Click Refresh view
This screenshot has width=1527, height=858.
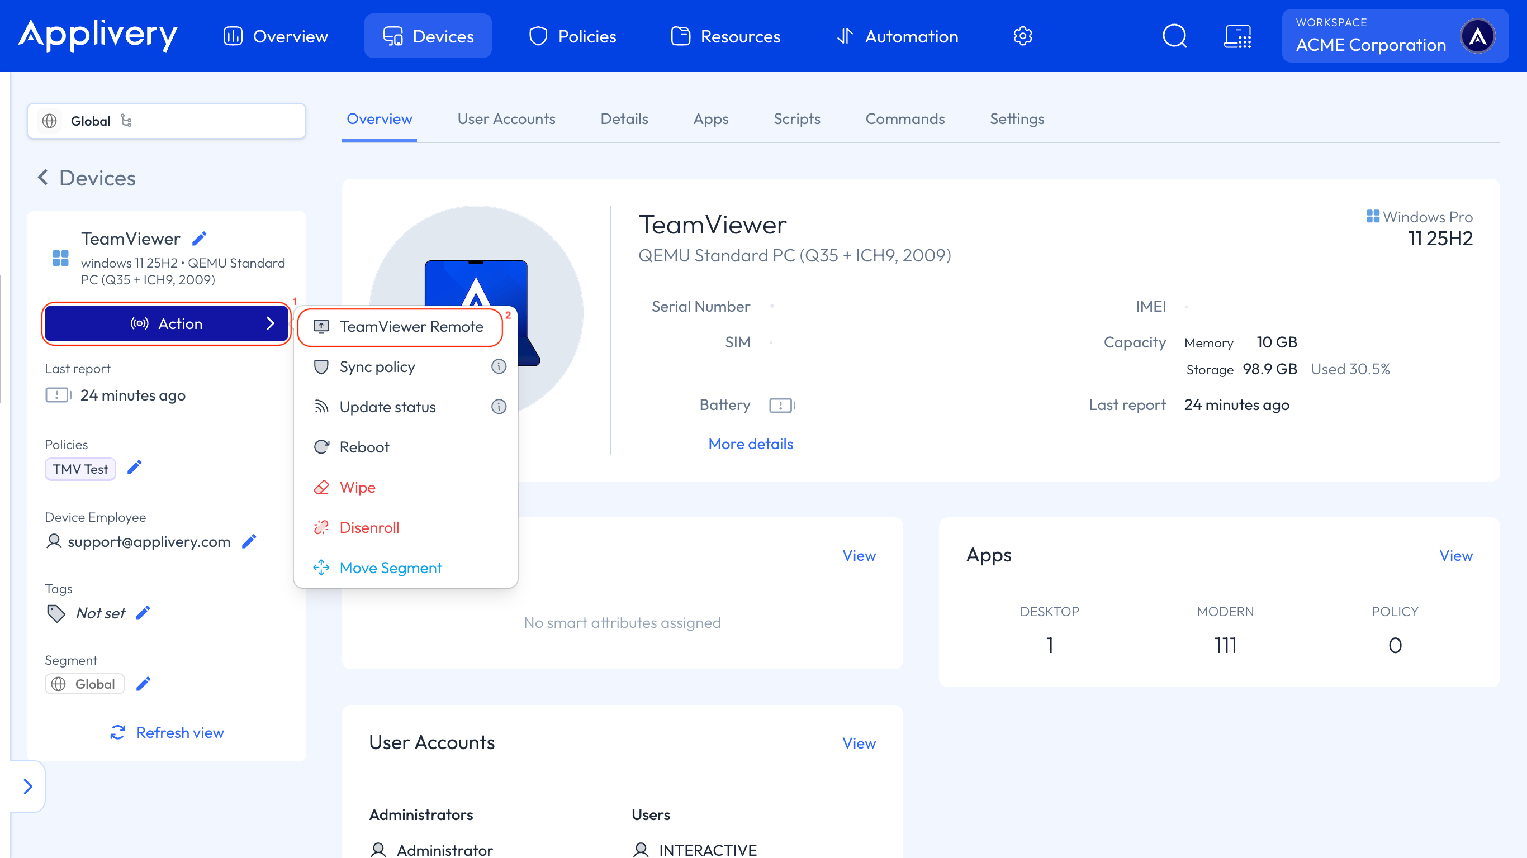167,732
